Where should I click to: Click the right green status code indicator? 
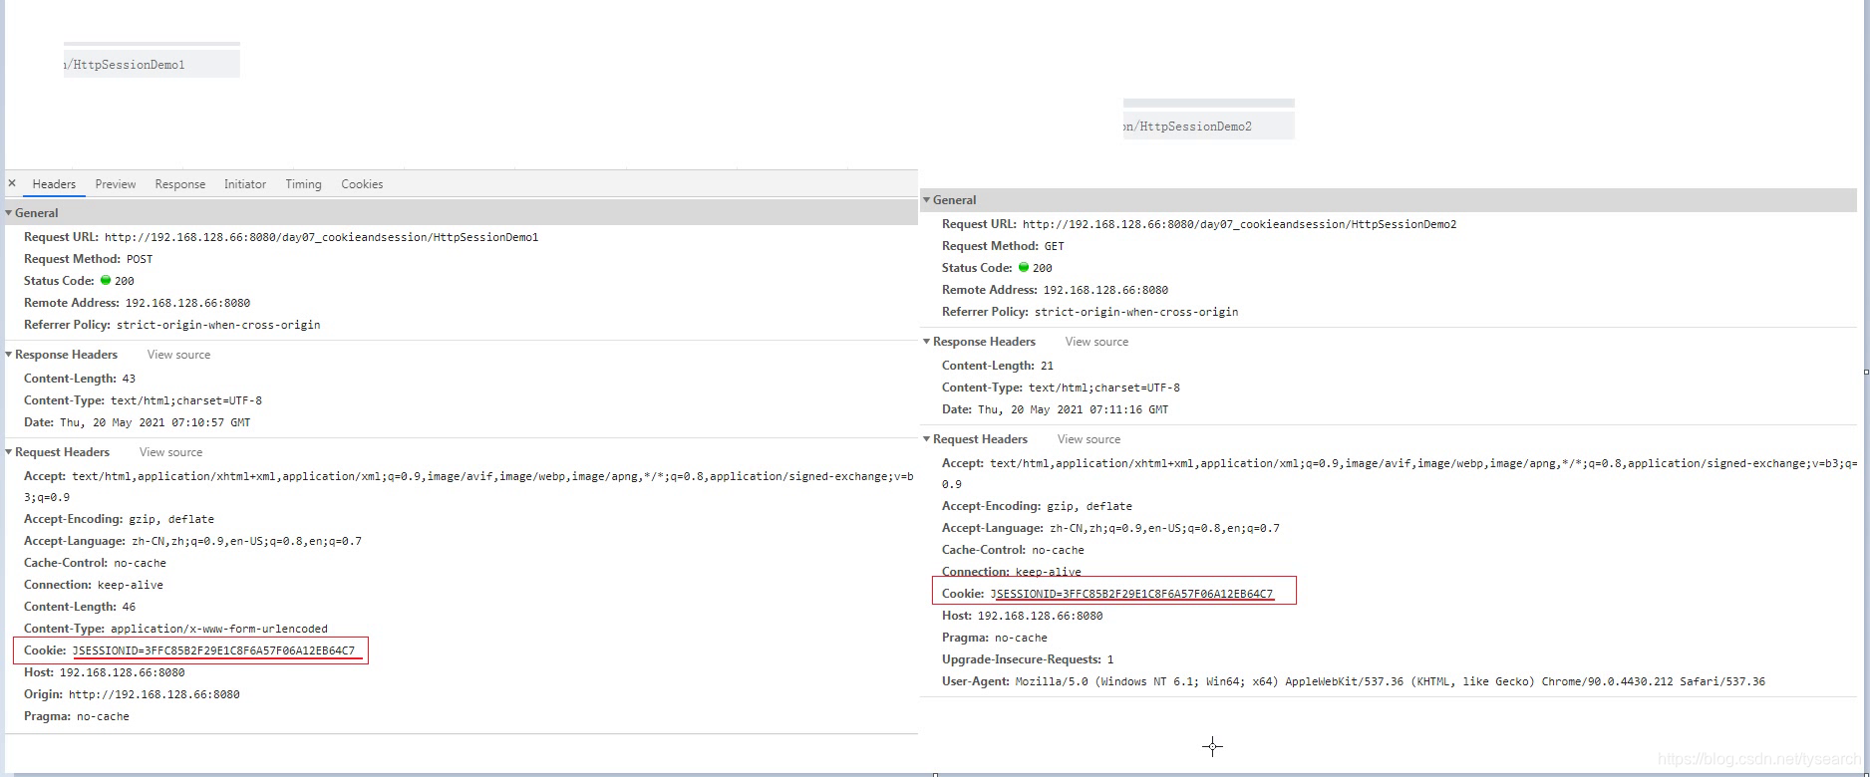[1023, 267]
